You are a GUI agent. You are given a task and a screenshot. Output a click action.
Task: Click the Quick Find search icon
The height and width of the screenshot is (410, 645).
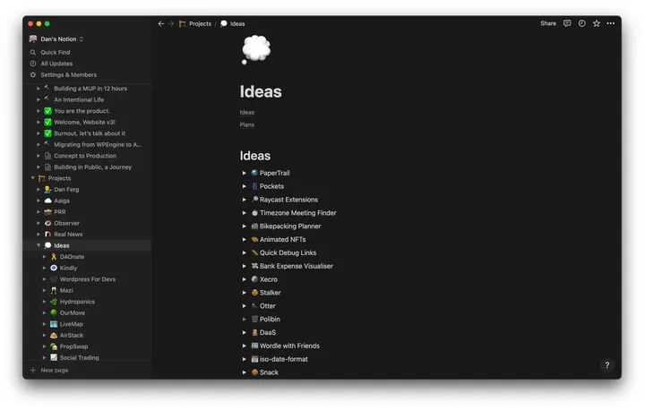[33, 52]
